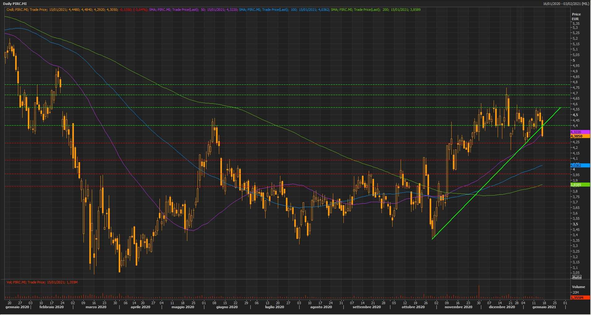Click the orange 4,3050 last price tag
Screen dimensions: 591x315
pyautogui.click(x=580, y=136)
